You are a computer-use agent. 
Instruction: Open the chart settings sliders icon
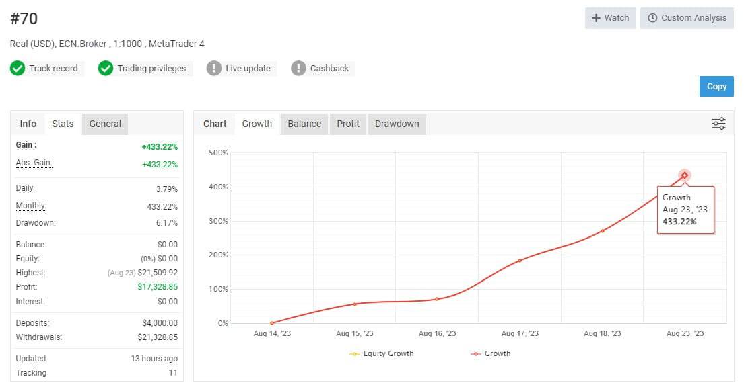(718, 123)
